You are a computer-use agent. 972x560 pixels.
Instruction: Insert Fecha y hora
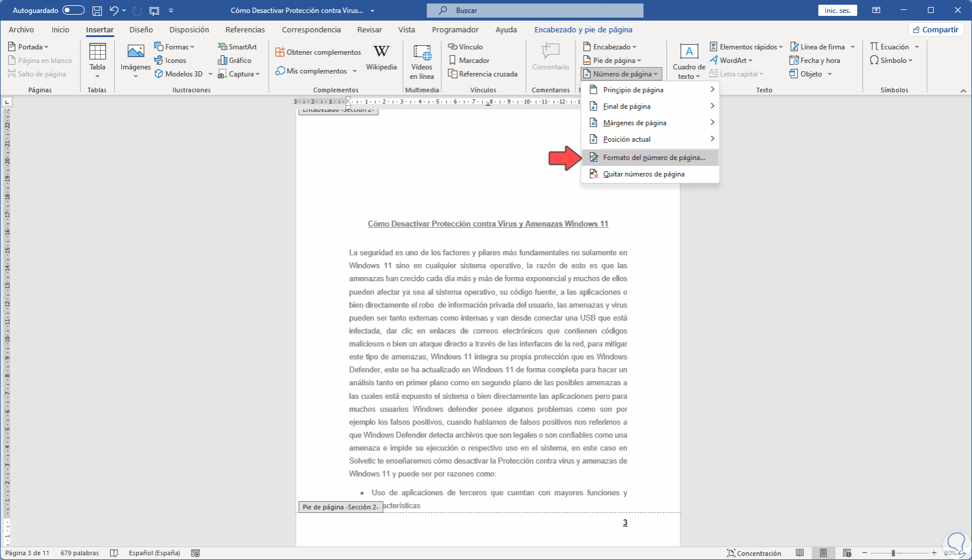tap(815, 61)
